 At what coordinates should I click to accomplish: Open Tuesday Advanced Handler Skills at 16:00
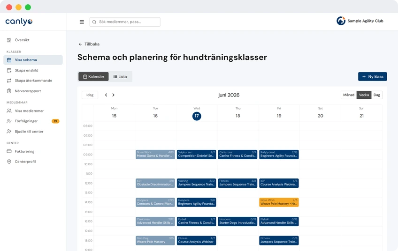[x=155, y=221]
